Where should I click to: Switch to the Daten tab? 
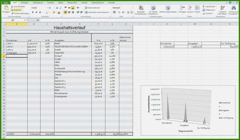tap(61, 3)
